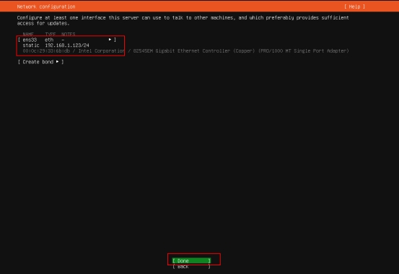Viewport: 399px width, 274px height.
Task: Click the arrow beside Create bond
Action: pos(57,61)
